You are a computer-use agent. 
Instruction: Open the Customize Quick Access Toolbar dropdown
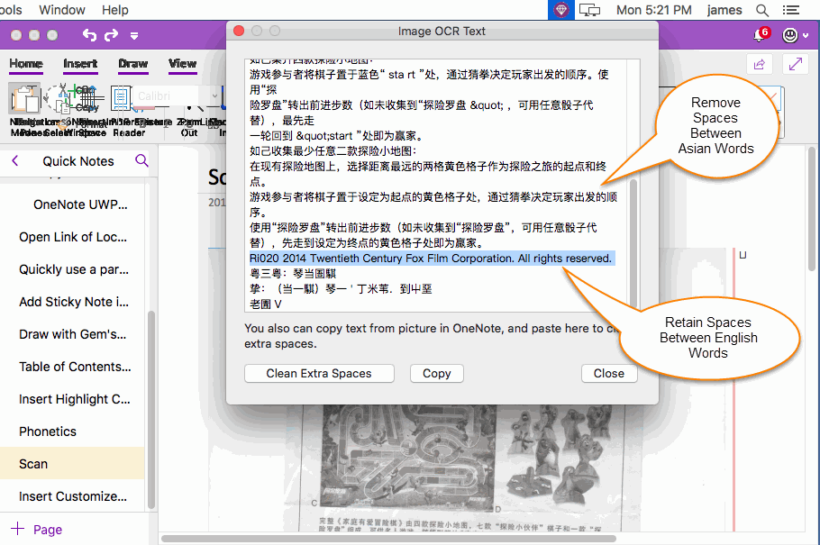pyautogui.click(x=134, y=35)
